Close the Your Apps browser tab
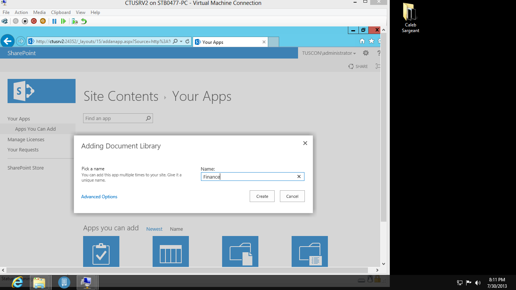516x290 pixels. point(264,42)
